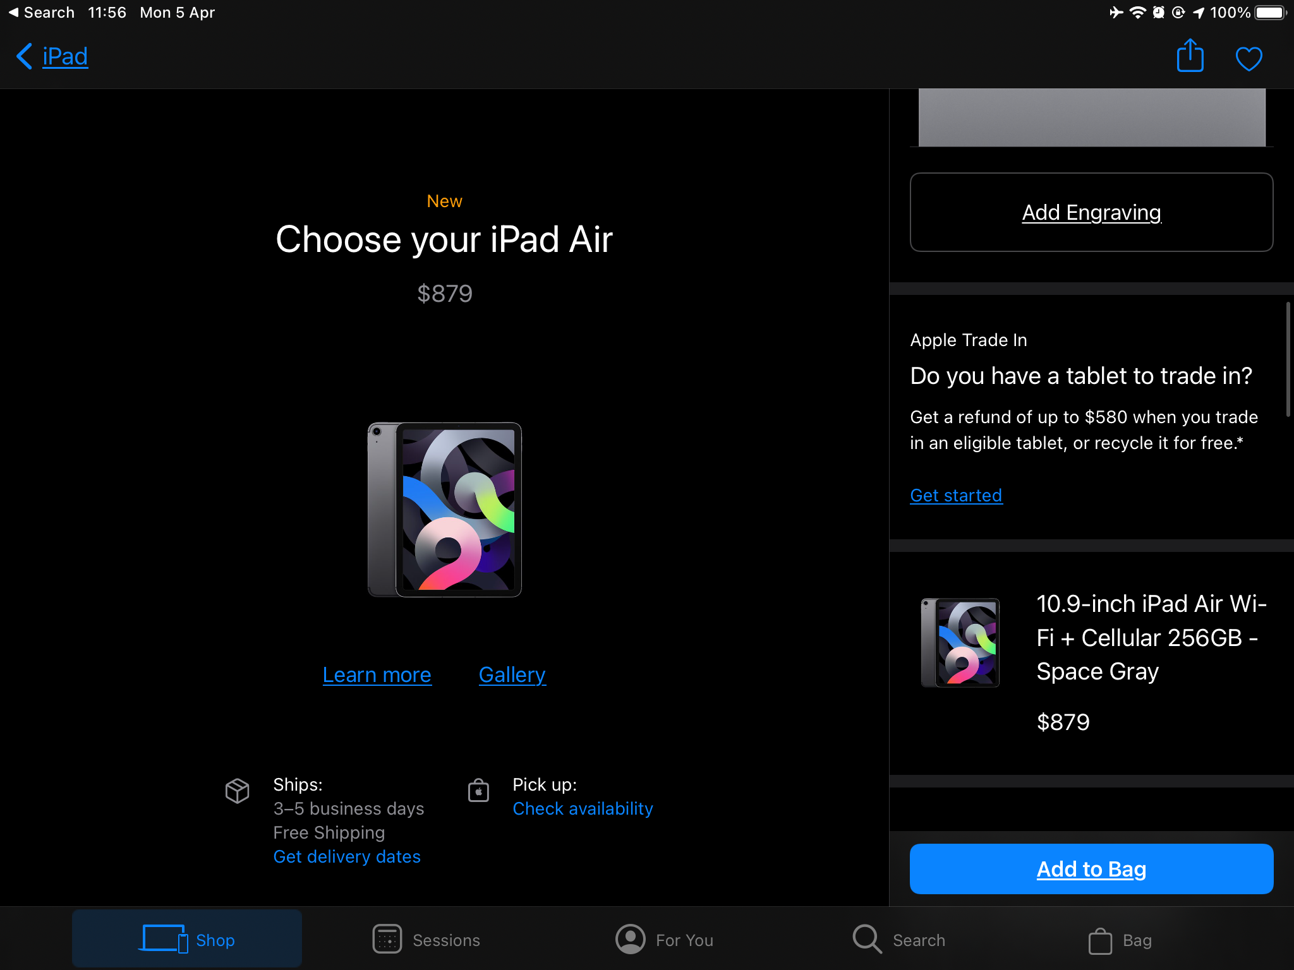Viewport: 1294px width, 970px height.
Task: Tap the share icon in header
Action: [x=1190, y=56]
